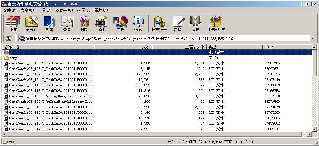This screenshot has width=319, height=146.
Task: Click the 文件夹 type cell for temp
Action: click(214, 58)
